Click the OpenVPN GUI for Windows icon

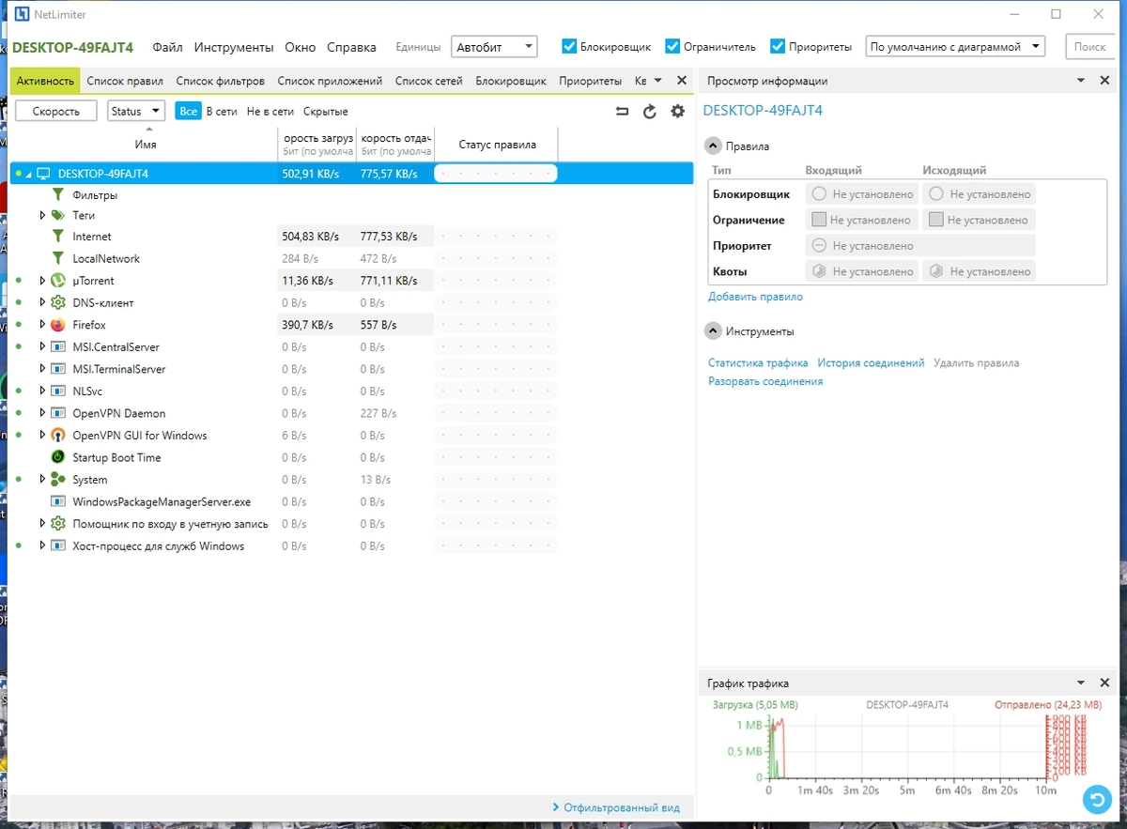click(58, 436)
